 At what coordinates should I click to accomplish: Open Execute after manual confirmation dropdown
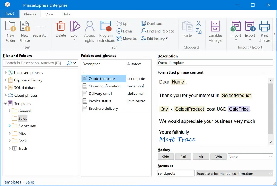click(x=235, y=173)
